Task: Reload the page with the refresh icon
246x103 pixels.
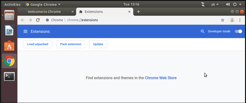Action: tap(38, 20)
